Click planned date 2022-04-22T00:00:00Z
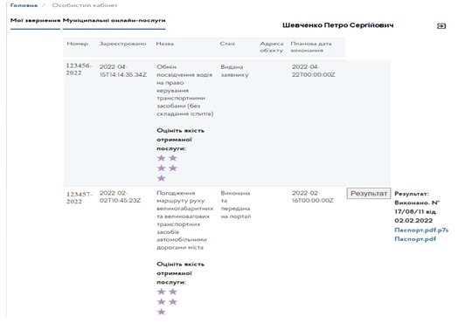Viewport: 472px width, 323px height. coord(313,71)
